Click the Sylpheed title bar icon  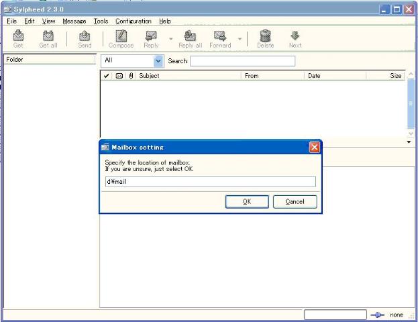click(x=8, y=9)
